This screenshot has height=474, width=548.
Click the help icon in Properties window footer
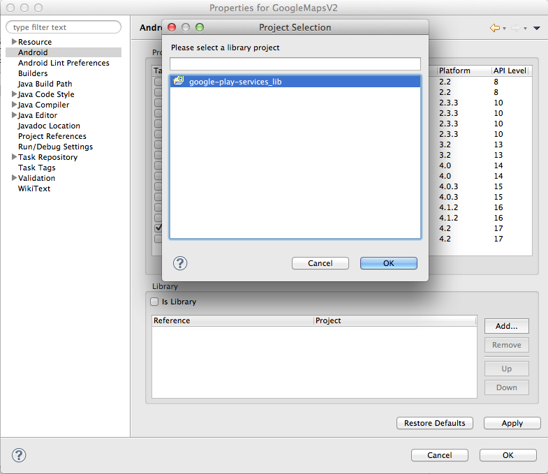(20, 455)
